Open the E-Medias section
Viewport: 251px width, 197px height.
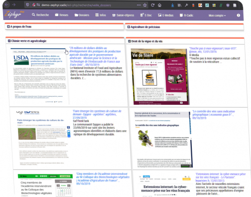(166, 16)
